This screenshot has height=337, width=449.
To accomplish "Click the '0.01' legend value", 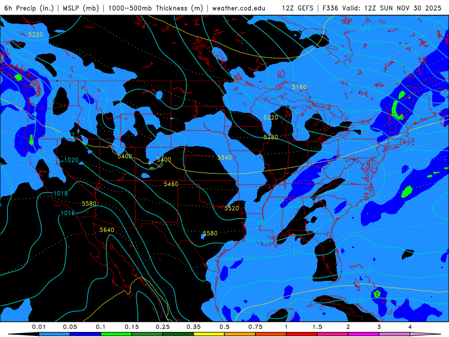I will click(39, 327).
